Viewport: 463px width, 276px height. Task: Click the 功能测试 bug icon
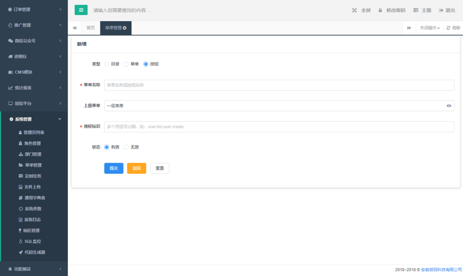click(x=10, y=269)
